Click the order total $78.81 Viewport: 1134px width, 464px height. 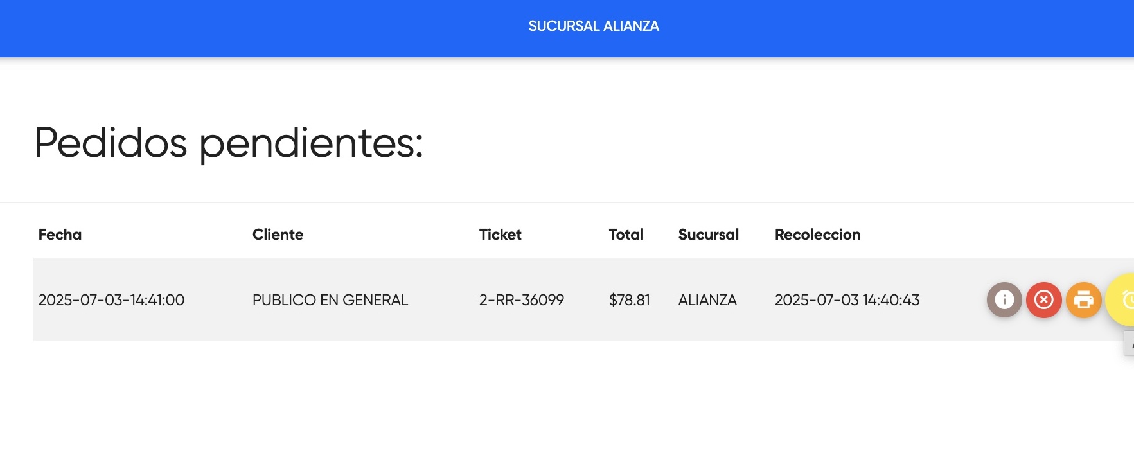pyautogui.click(x=629, y=299)
